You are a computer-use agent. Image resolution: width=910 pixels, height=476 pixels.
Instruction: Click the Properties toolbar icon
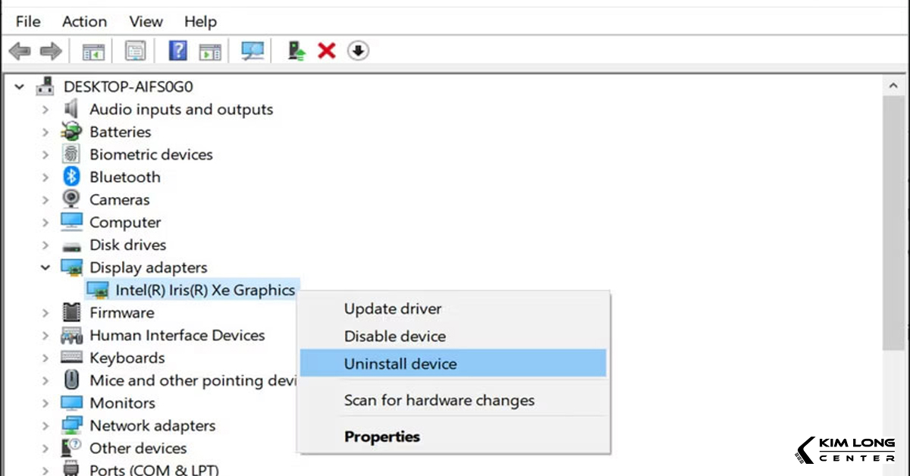pos(136,50)
